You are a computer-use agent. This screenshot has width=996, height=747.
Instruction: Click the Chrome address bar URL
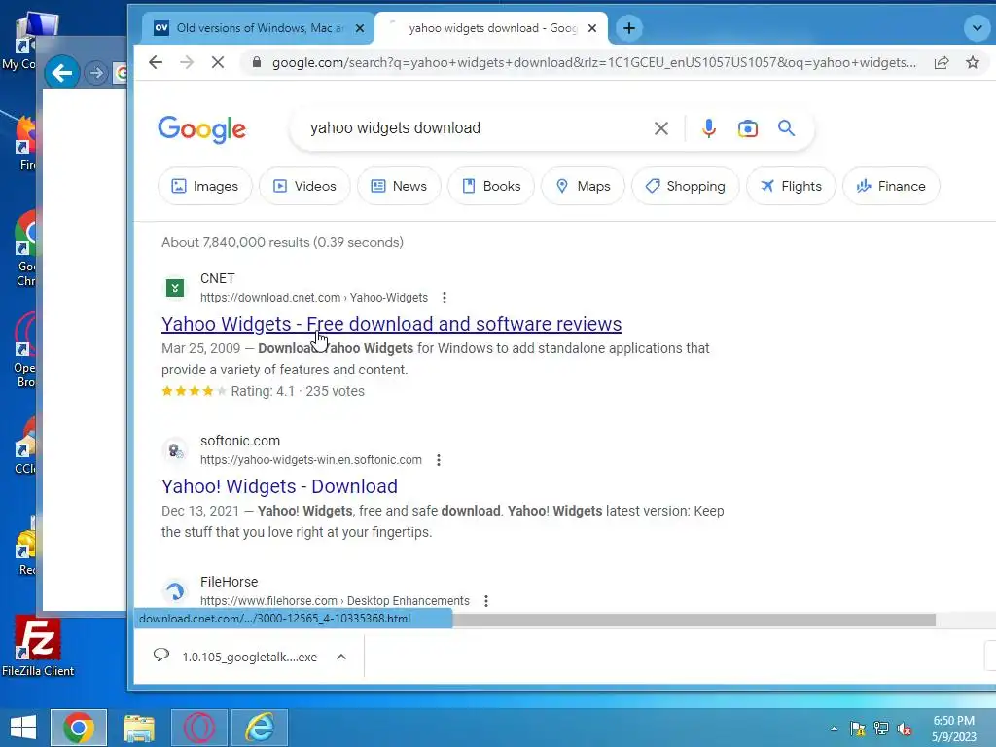594,62
